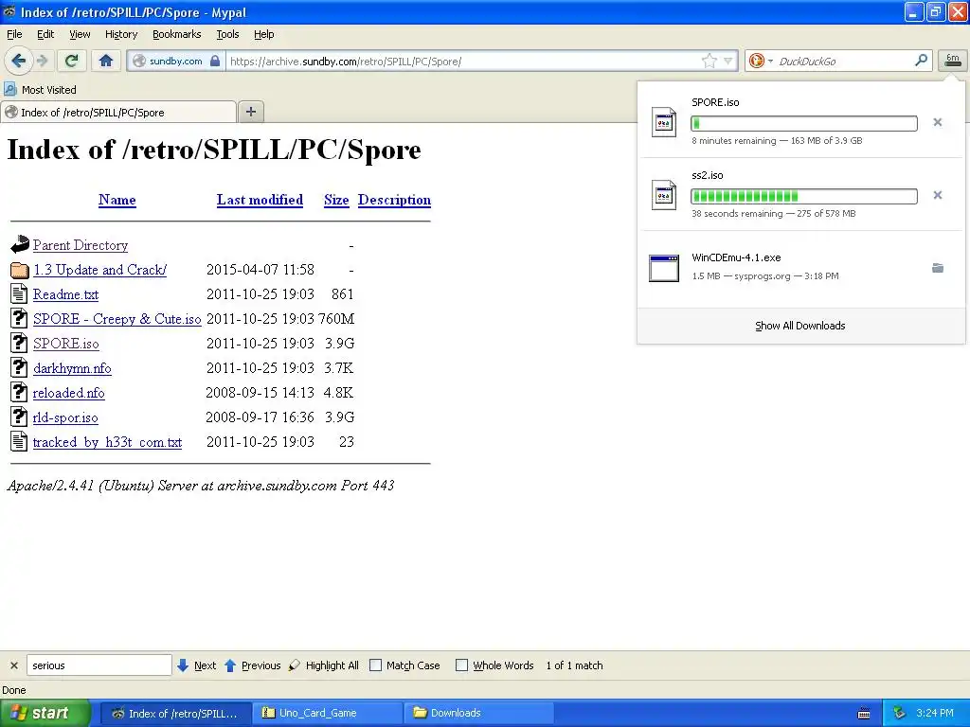Switch to Uno_Card_Game taskbar window
This screenshot has width=970, height=727.
pyautogui.click(x=327, y=713)
